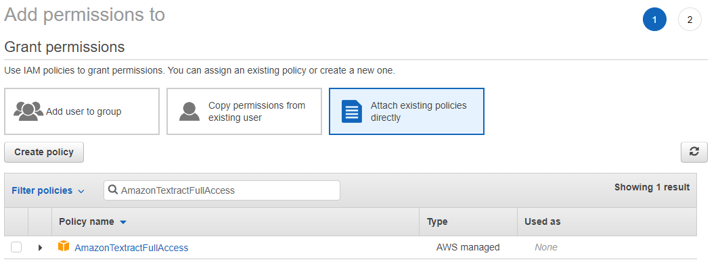Click the group people icon
This screenshot has height=268, width=720.
[x=28, y=111]
